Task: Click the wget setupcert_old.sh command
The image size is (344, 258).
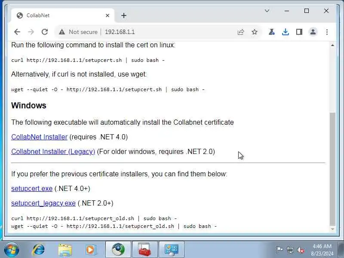Action: coord(114,226)
